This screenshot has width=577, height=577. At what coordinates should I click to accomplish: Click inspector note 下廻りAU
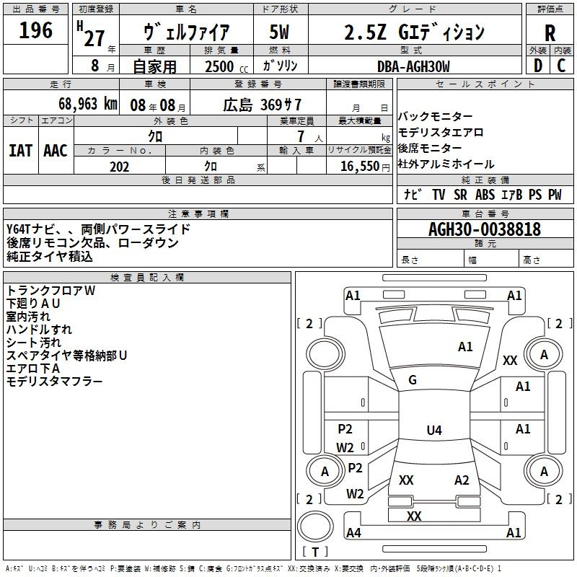click(x=33, y=304)
